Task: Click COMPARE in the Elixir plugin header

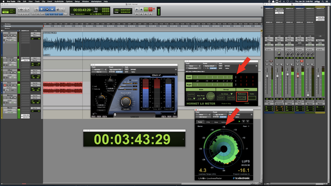Action: [119, 72]
